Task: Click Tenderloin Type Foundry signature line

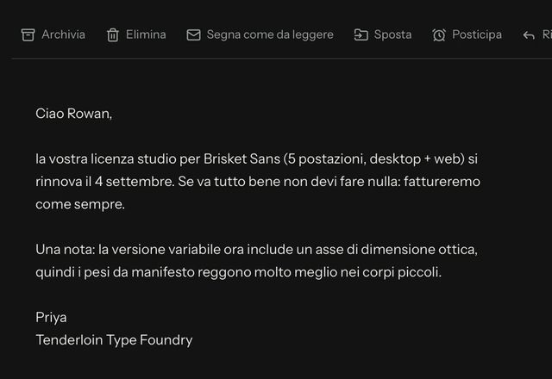Action: pyautogui.click(x=114, y=340)
